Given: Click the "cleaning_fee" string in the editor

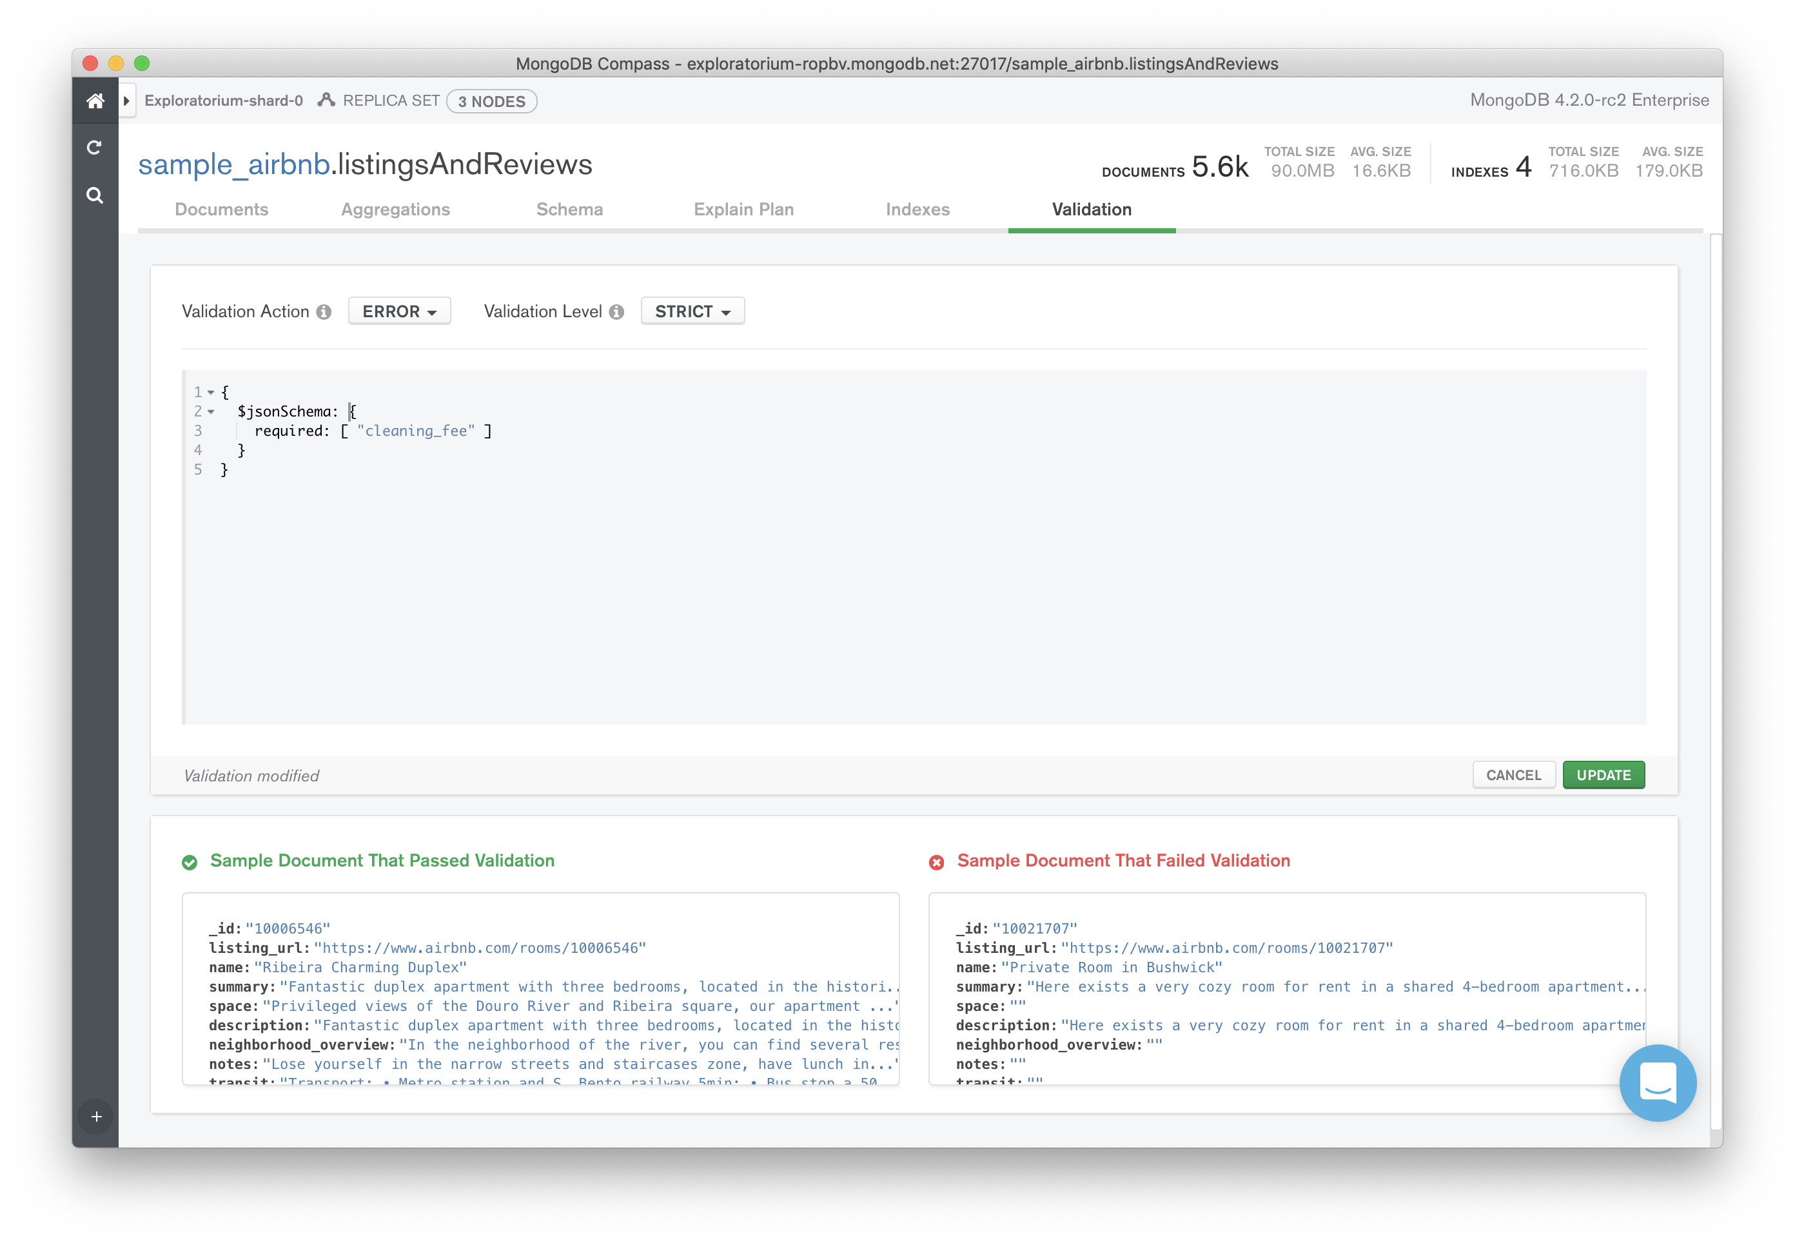Looking at the screenshot, I should click(x=416, y=431).
